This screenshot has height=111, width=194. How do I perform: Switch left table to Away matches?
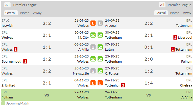(x=37, y=13)
